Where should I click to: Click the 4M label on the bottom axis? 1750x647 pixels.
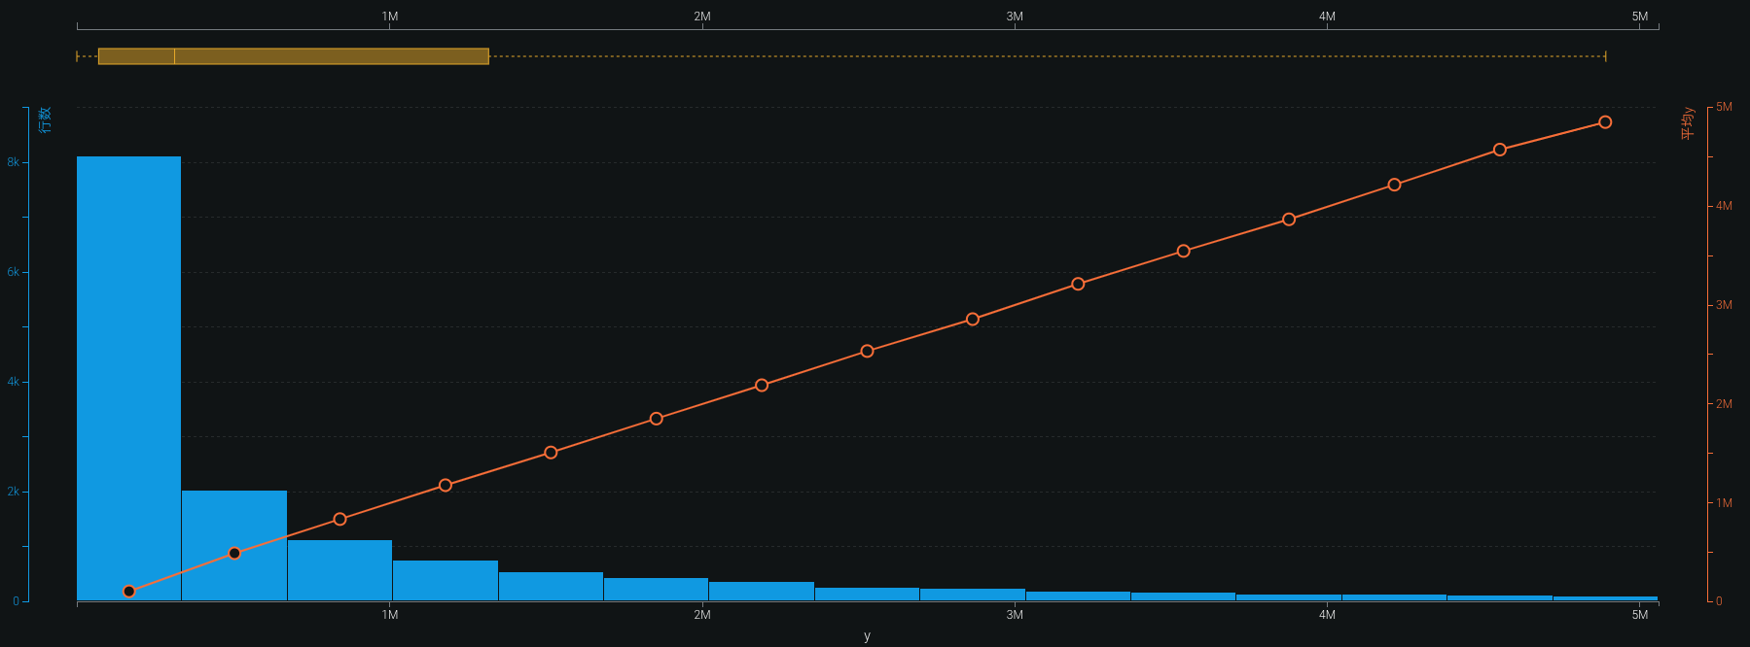click(x=1327, y=615)
